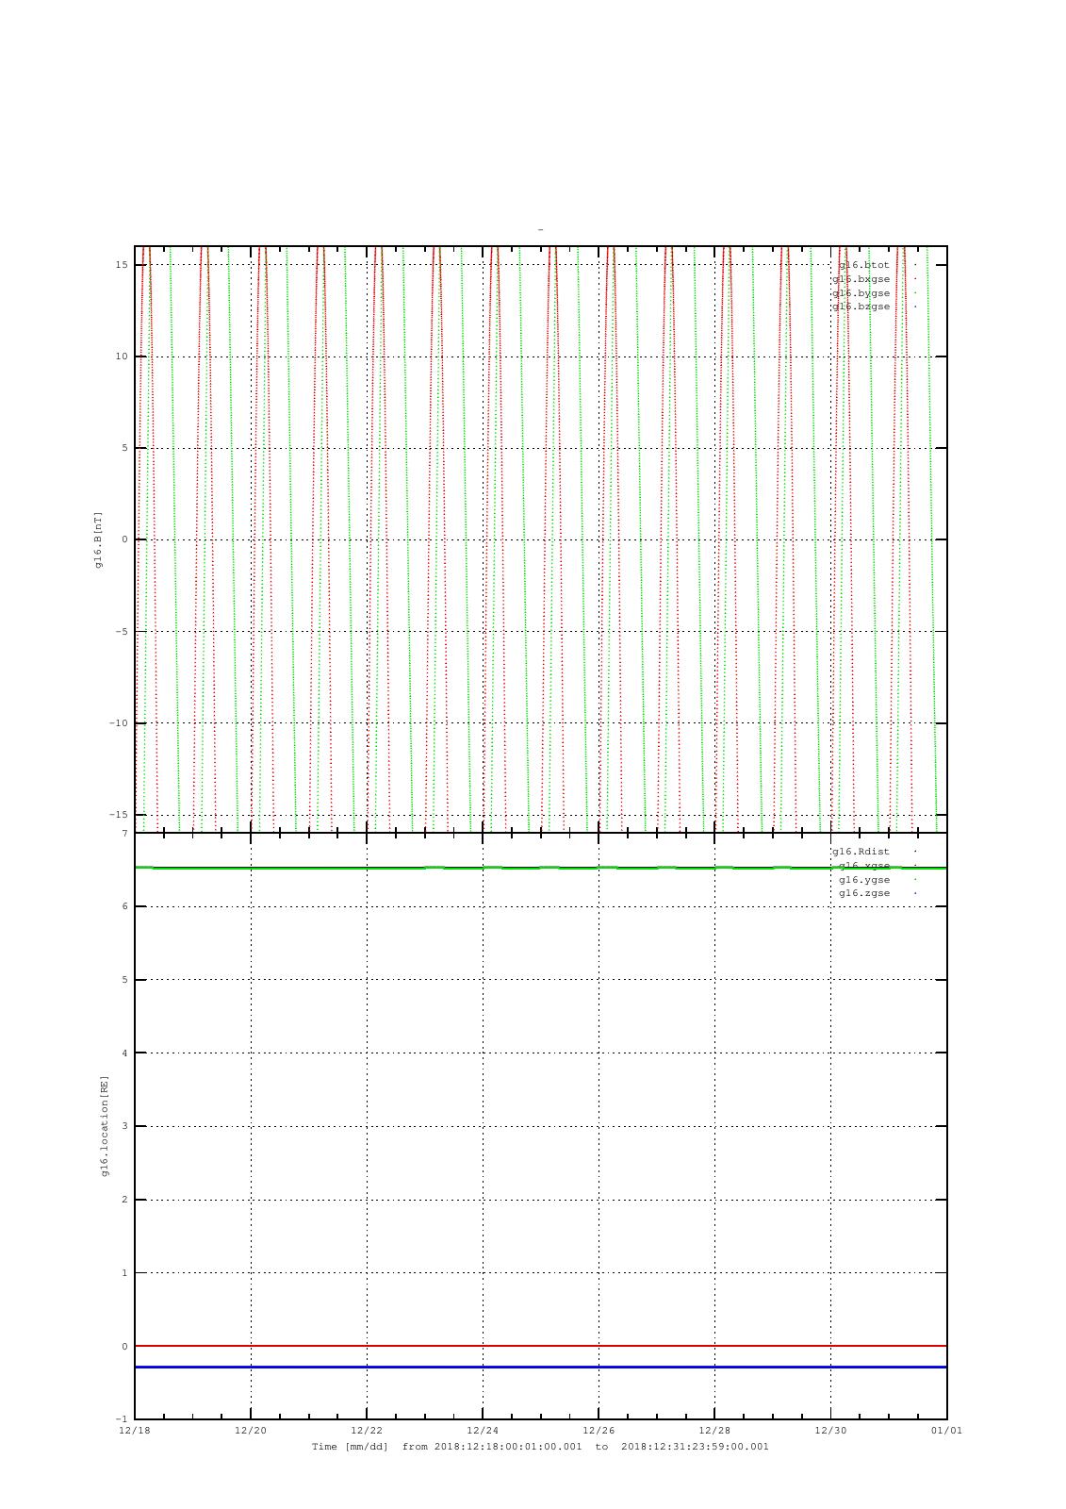Image resolution: width=1066 pixels, height=1509 pixels.
Task: Click the 12/20 time axis tick label
Action: [x=251, y=1430]
